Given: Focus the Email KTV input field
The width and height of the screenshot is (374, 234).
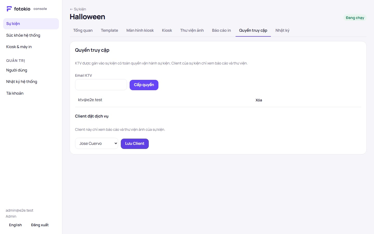Looking at the screenshot, I should (101, 85).
